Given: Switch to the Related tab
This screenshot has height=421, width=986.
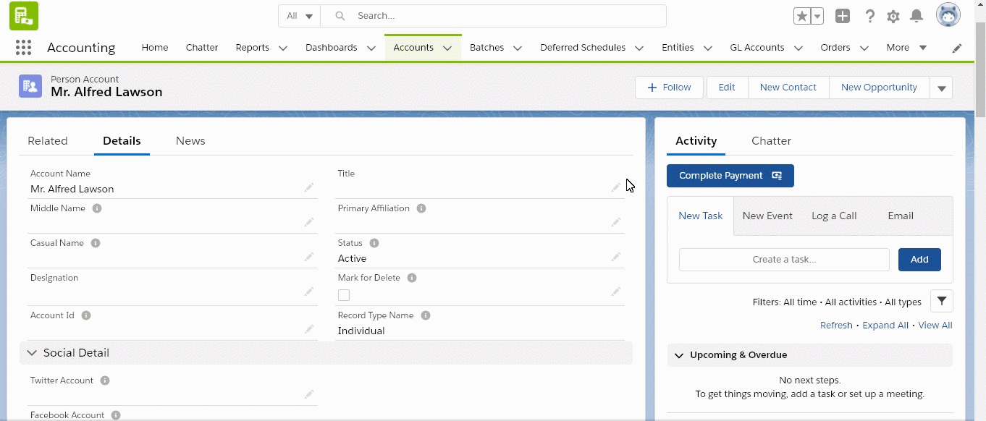Looking at the screenshot, I should (48, 141).
